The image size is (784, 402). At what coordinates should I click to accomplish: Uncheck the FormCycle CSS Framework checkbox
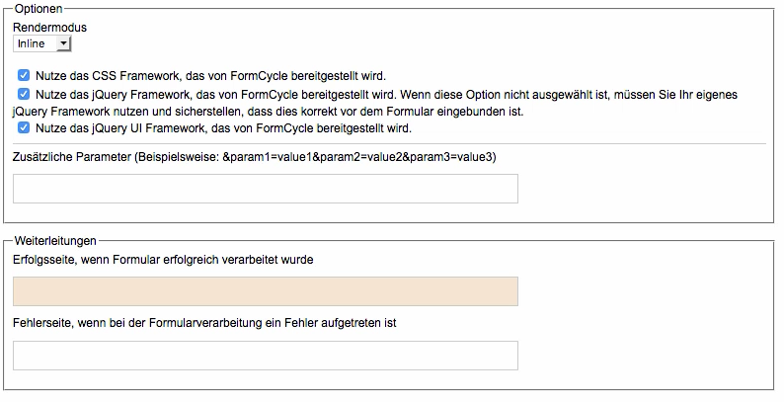[24, 75]
